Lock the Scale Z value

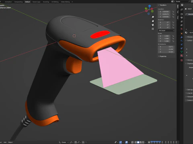click(173, 41)
